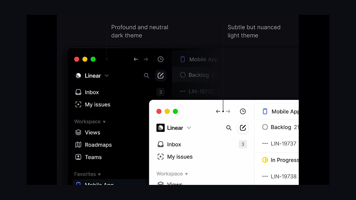The height and width of the screenshot is (200, 356).
Task: Click the Mobile App phone icon in dark header
Action: pyautogui.click(x=183, y=59)
